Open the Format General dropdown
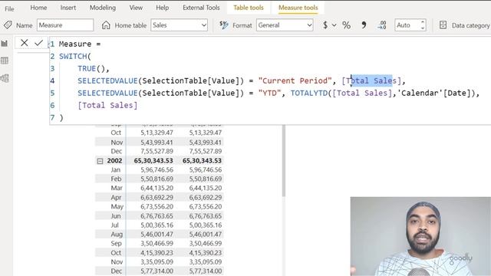The height and width of the screenshot is (276, 491). pyautogui.click(x=285, y=25)
